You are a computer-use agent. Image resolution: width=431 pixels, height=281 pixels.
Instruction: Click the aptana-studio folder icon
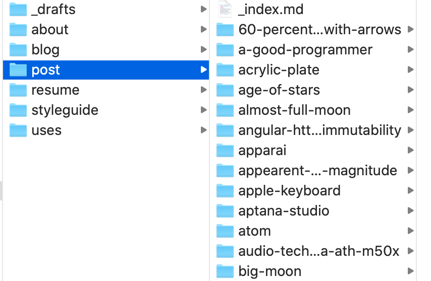[x=225, y=211]
